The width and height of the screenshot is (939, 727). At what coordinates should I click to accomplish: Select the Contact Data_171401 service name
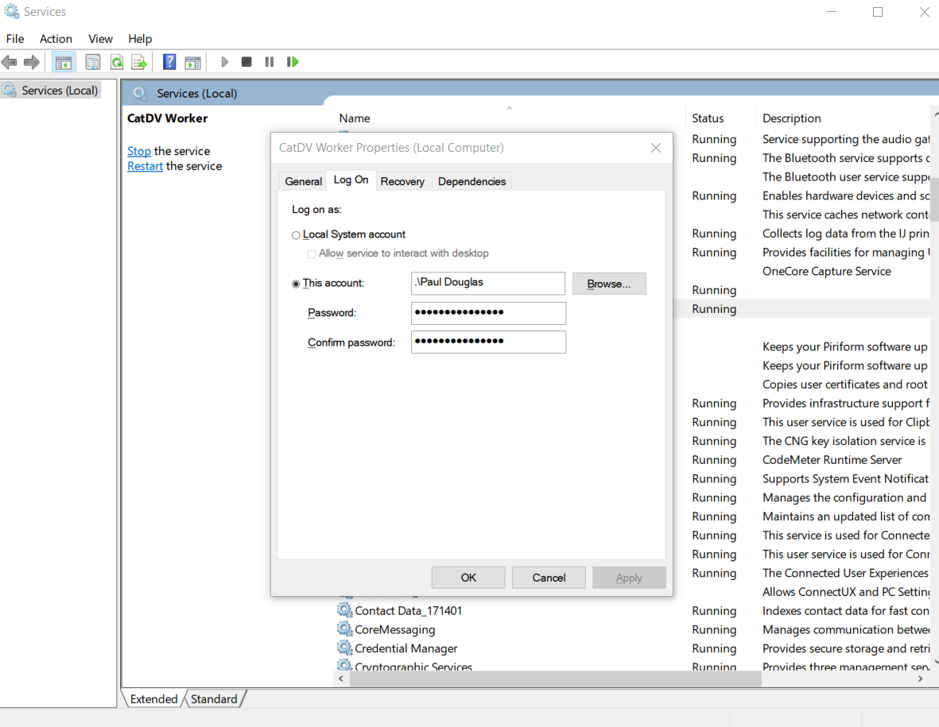(409, 610)
